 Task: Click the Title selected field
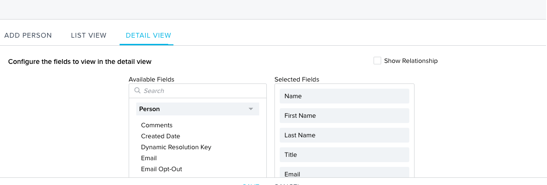coord(344,154)
